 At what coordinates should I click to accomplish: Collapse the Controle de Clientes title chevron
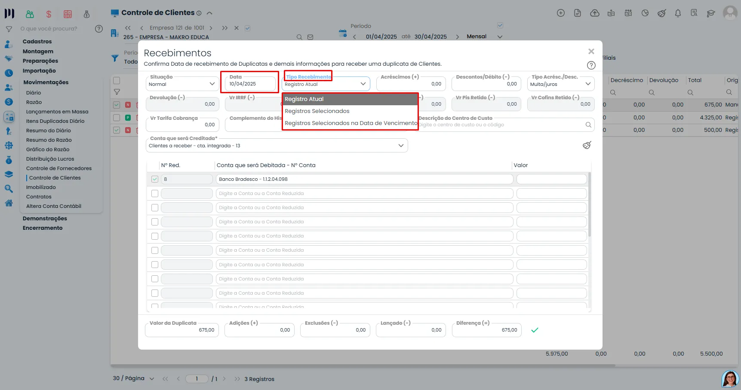point(209,13)
